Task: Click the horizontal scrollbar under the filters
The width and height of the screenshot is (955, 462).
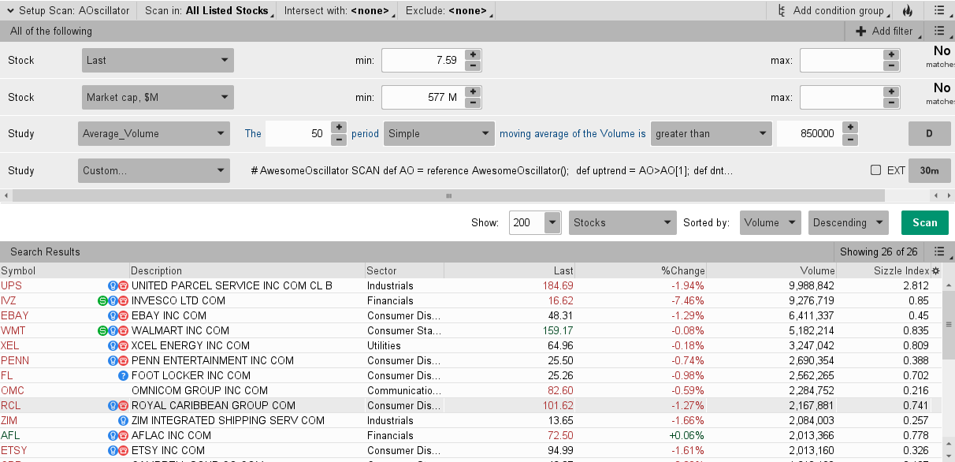Action: click(449, 196)
